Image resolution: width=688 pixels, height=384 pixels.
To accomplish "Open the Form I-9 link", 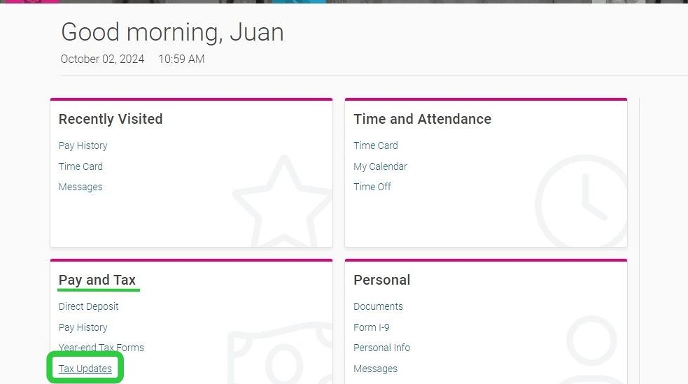I will [371, 327].
